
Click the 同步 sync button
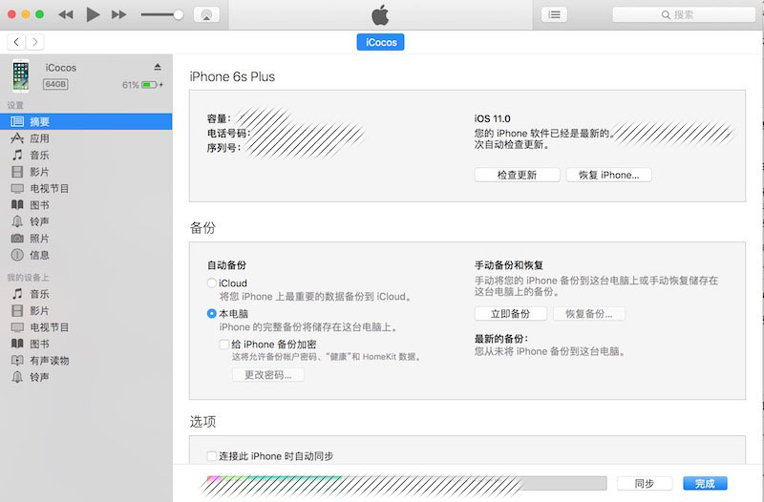click(x=644, y=483)
